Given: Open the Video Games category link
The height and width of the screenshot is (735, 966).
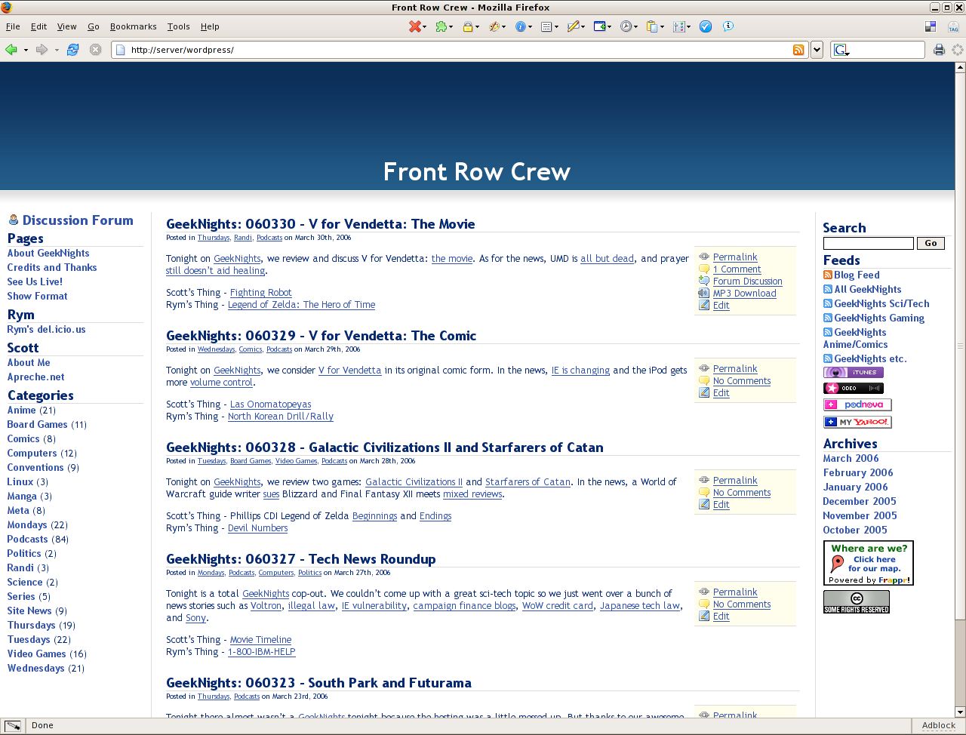Looking at the screenshot, I should (x=37, y=654).
